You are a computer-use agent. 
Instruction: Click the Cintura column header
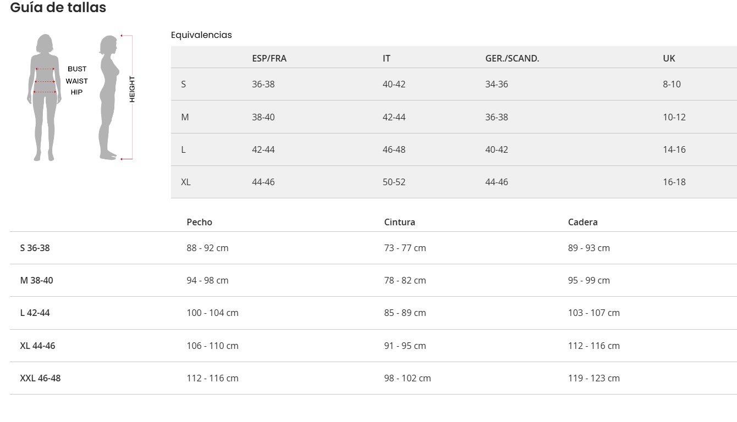tap(399, 222)
